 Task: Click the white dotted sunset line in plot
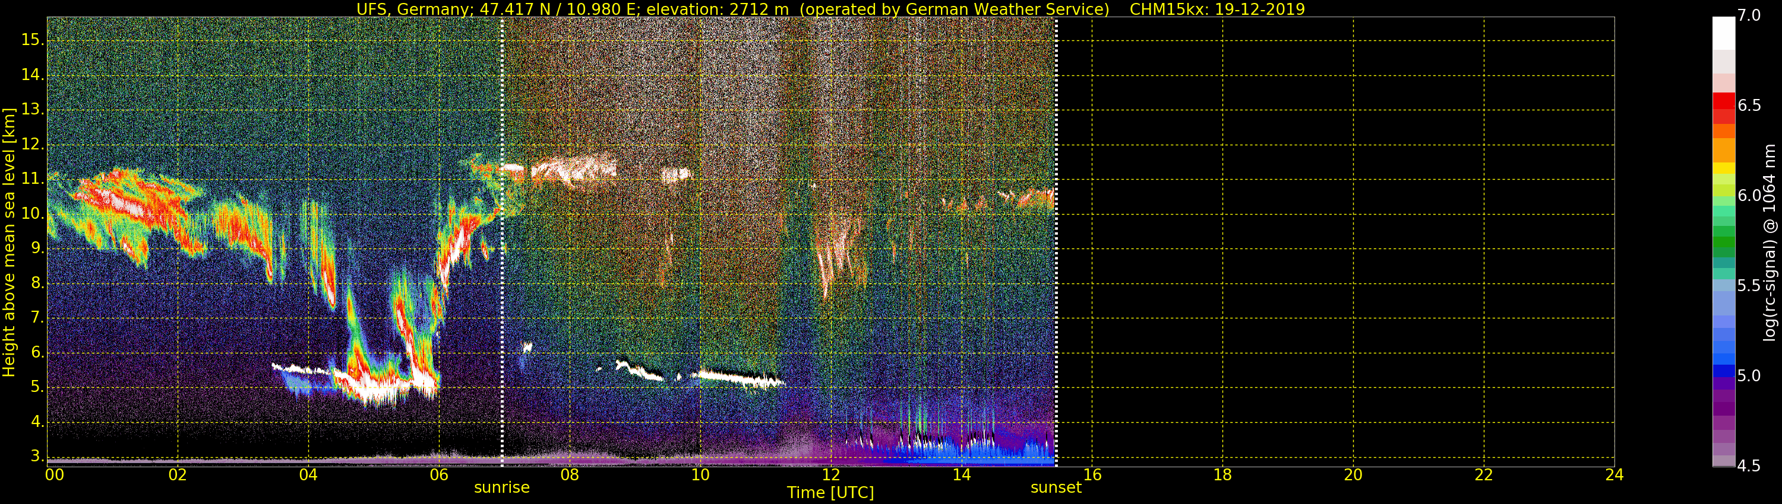click(1056, 242)
